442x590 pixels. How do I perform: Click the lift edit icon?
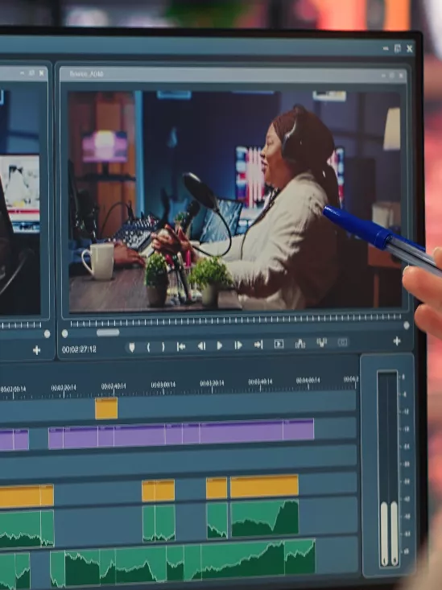(300, 344)
